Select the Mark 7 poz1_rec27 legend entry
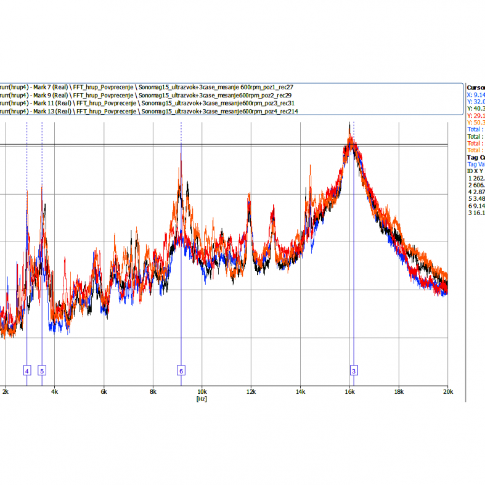This screenshot has width=485, height=485. pyautogui.click(x=148, y=88)
